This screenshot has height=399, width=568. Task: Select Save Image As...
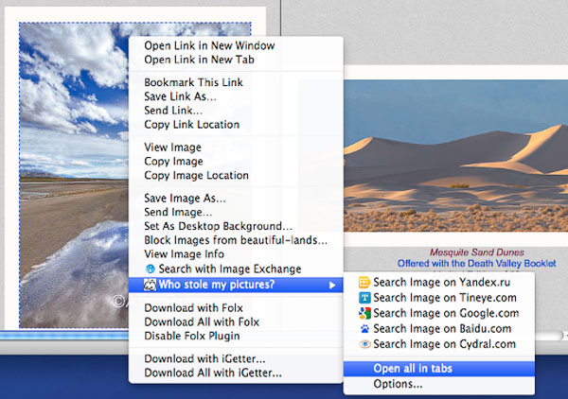(186, 198)
